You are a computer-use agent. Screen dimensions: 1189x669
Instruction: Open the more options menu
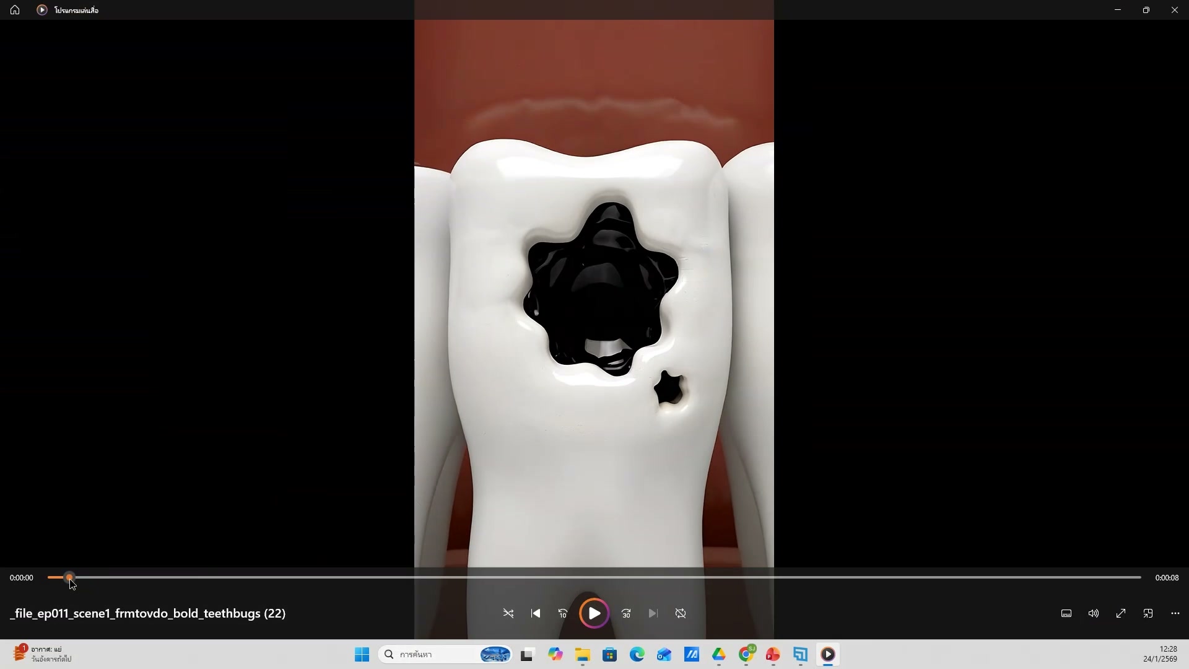1175,613
